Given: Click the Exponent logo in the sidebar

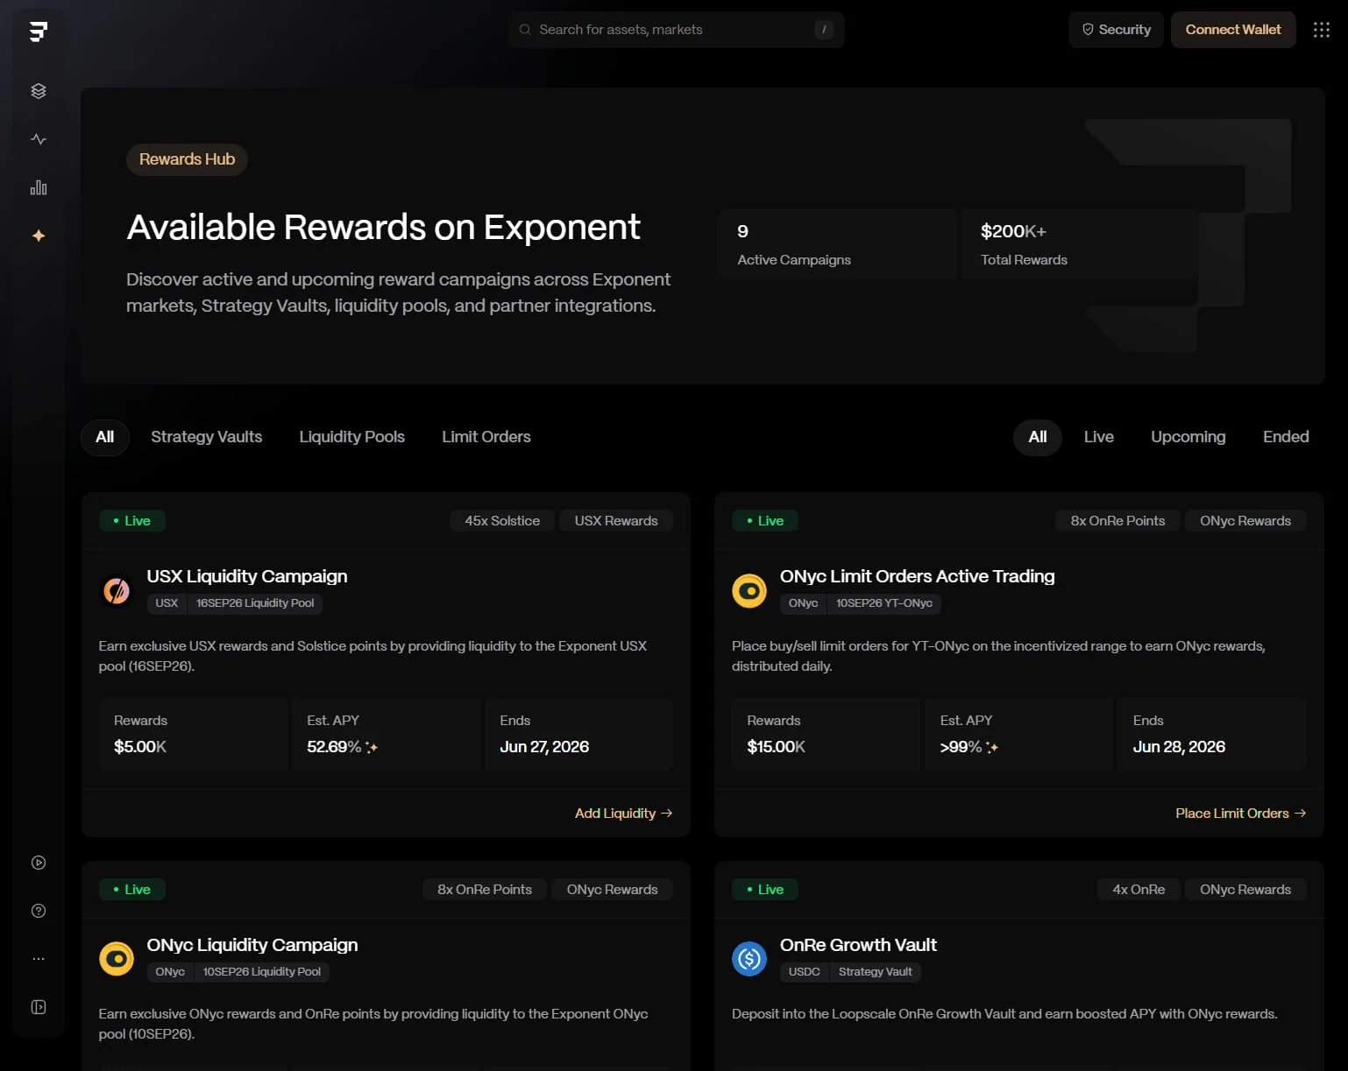Looking at the screenshot, I should click(x=38, y=32).
